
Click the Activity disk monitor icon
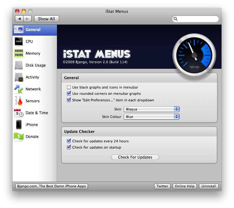tap(19, 77)
